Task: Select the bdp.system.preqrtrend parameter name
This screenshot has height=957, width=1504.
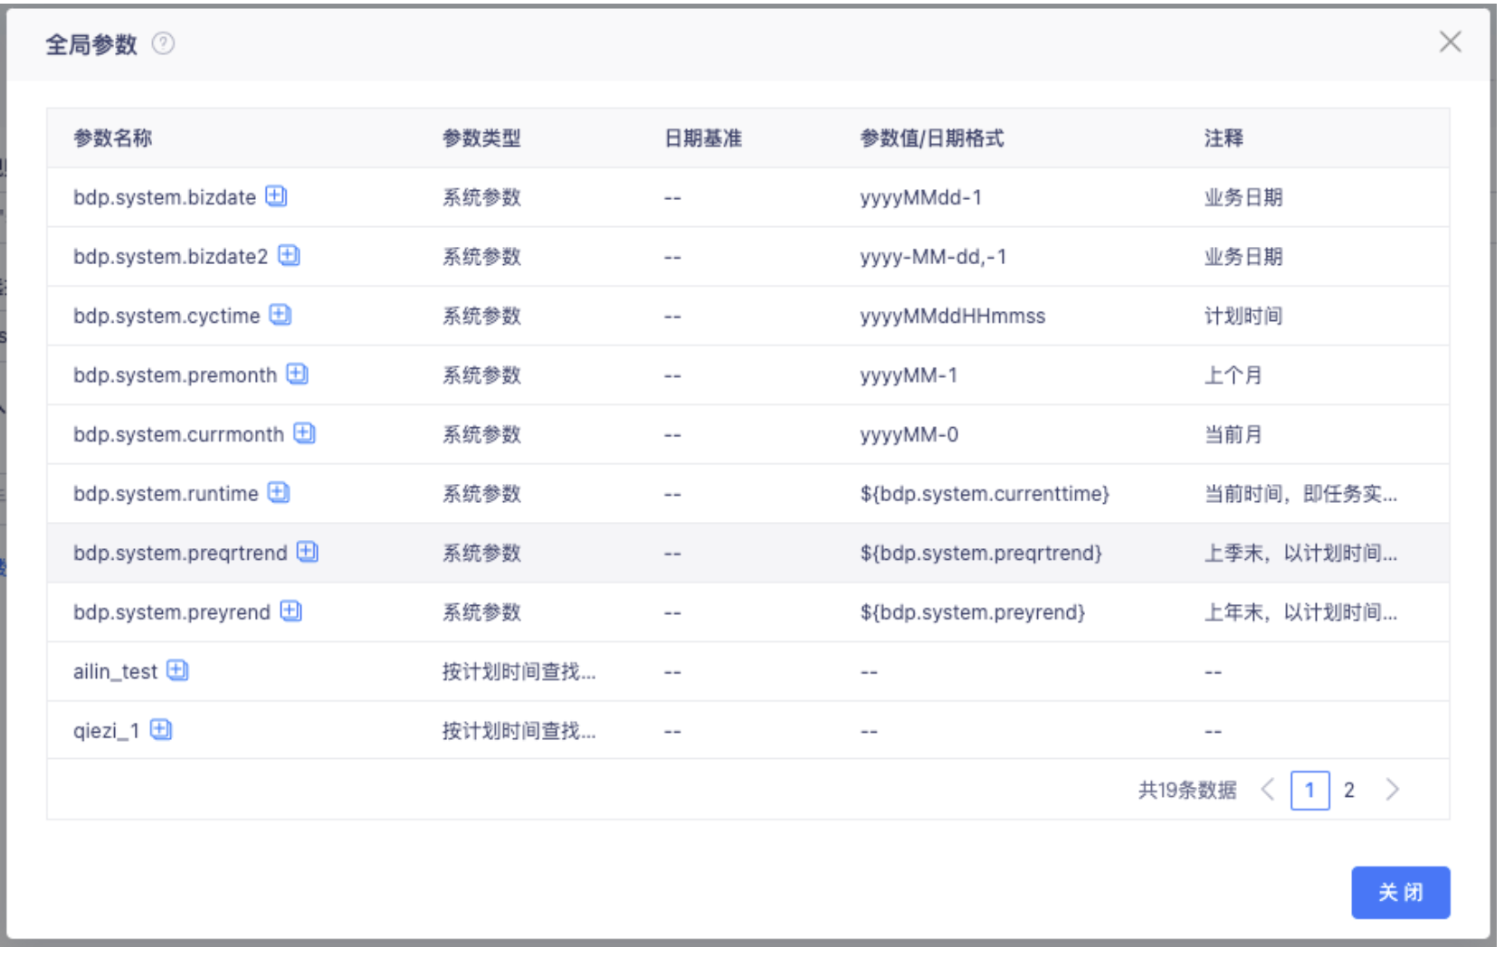Action: click(180, 553)
